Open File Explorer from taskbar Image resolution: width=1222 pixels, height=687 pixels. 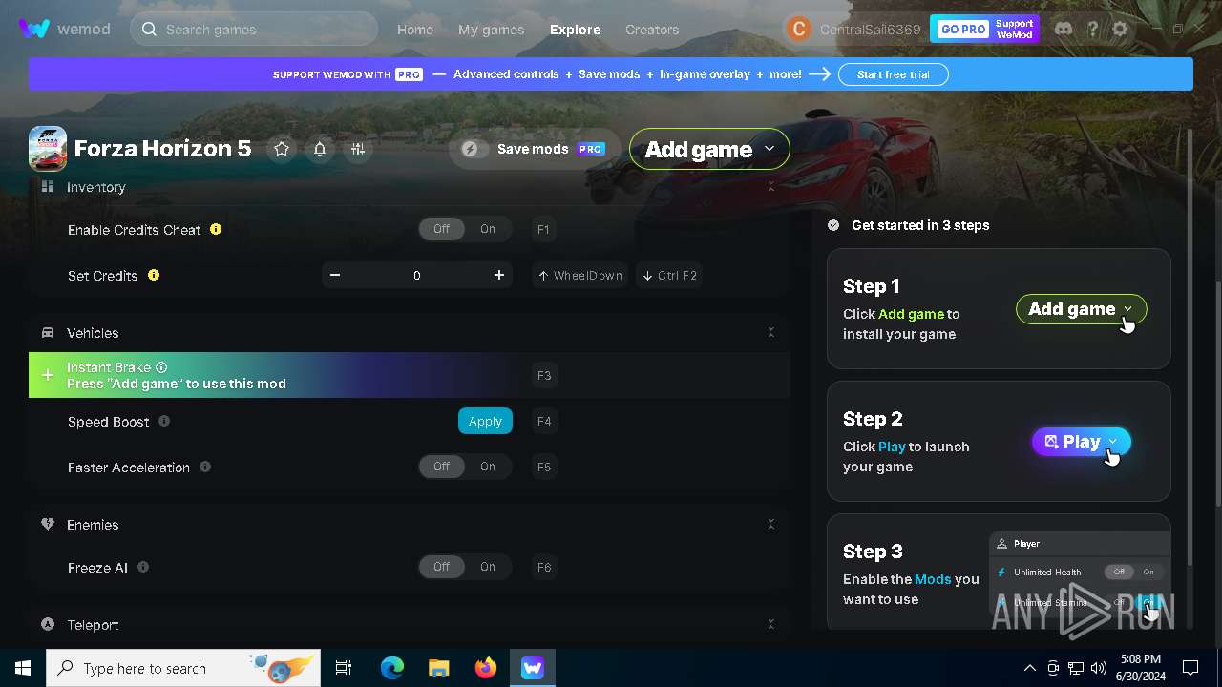coord(439,668)
